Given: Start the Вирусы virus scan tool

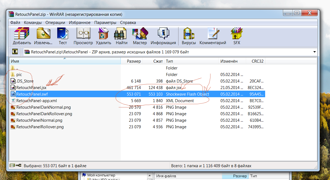Looking at the screenshot, I should pyautogui.click(x=189, y=36).
